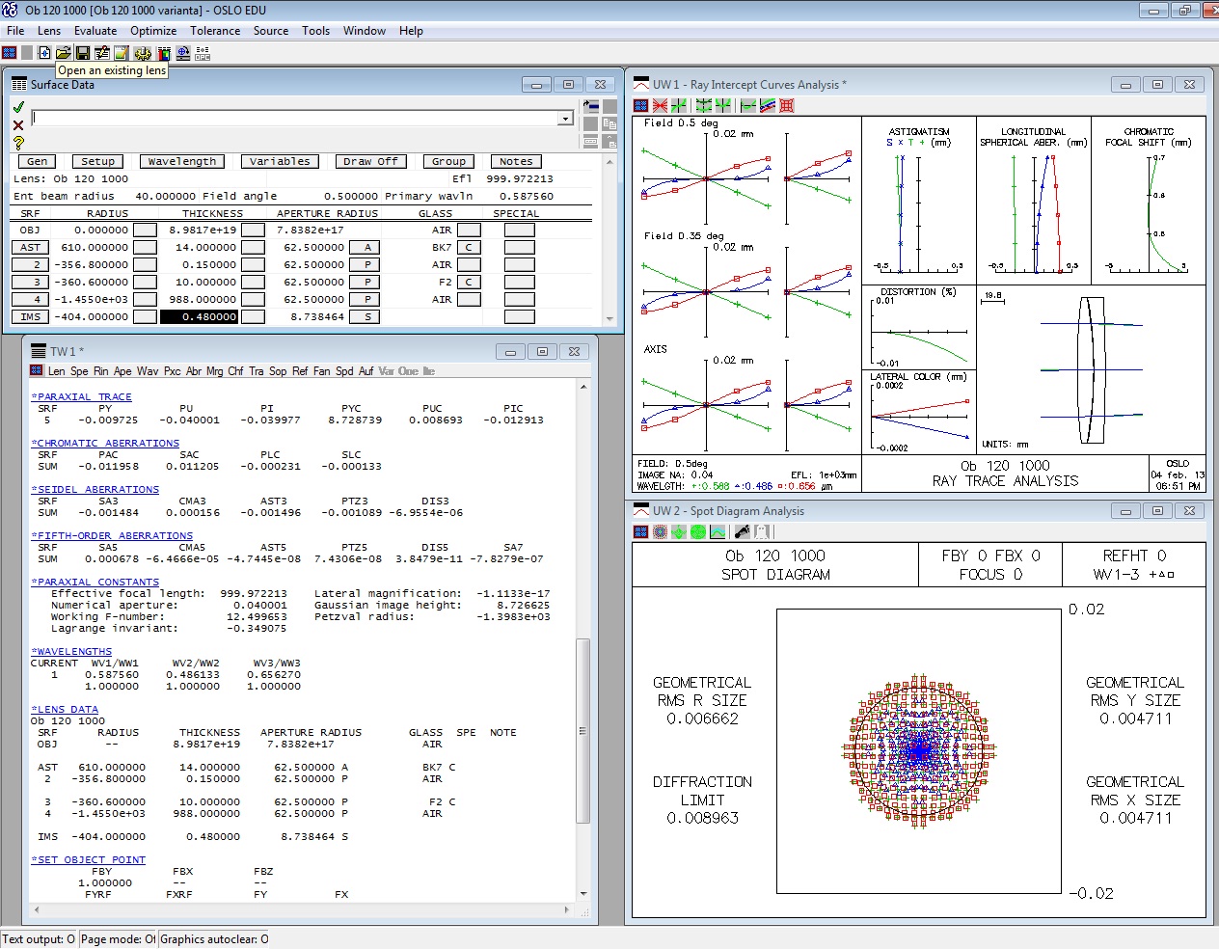The image size is (1219, 949).
Task: Click the green spot diagram icon in UW 2 toolbar
Action: point(698,531)
